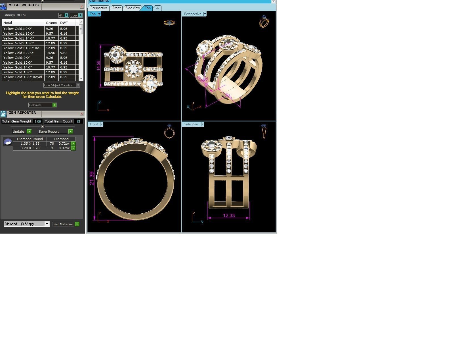Click green arrow next to Save Report
Image resolution: width=454 pixels, height=341 pixels.
71,132
